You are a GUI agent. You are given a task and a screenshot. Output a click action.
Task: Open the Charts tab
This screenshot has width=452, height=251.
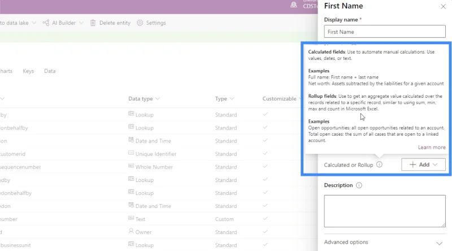click(x=6, y=71)
